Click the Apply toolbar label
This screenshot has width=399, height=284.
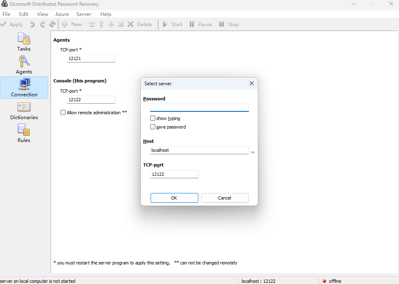(x=16, y=24)
